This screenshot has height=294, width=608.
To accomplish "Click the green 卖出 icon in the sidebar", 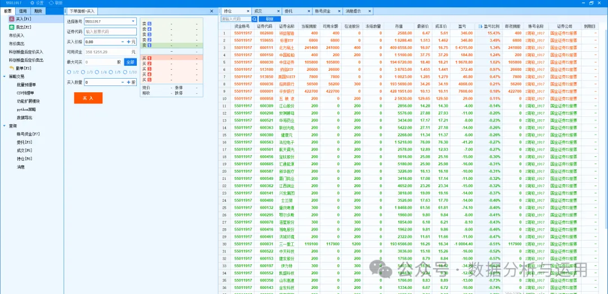I will [12, 27].
